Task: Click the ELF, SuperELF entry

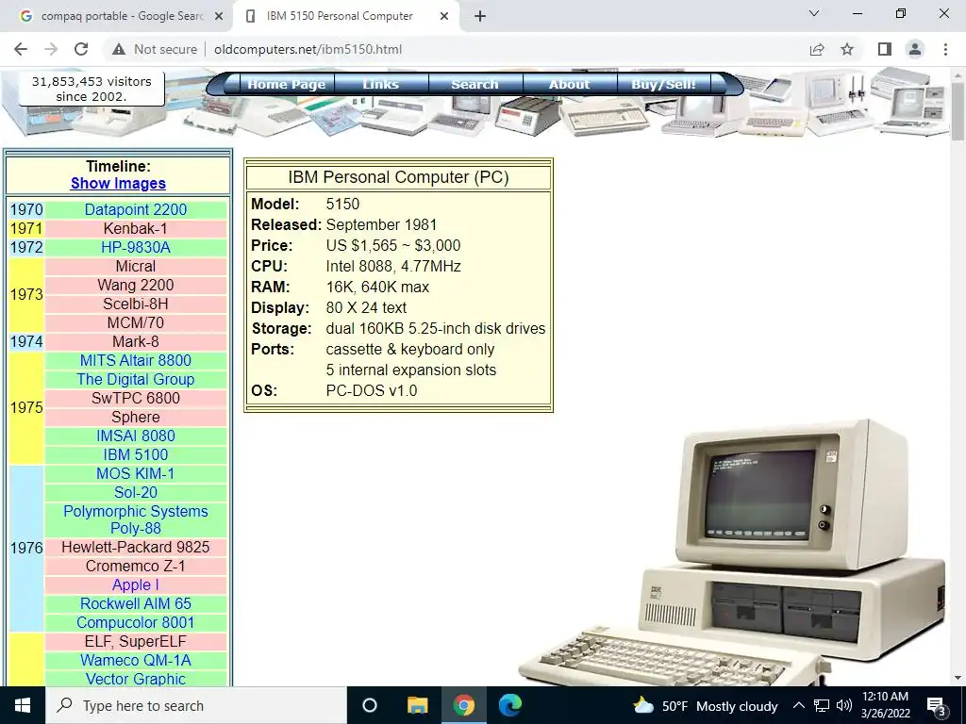Action: coord(136,641)
